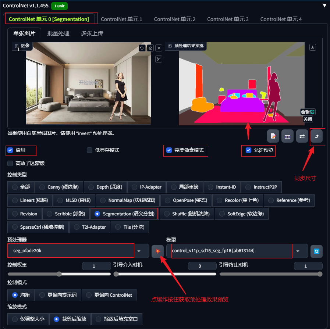Open ControlNet 单元 0 [Segmentation] tab
The image size is (330, 329).
(x=49, y=19)
